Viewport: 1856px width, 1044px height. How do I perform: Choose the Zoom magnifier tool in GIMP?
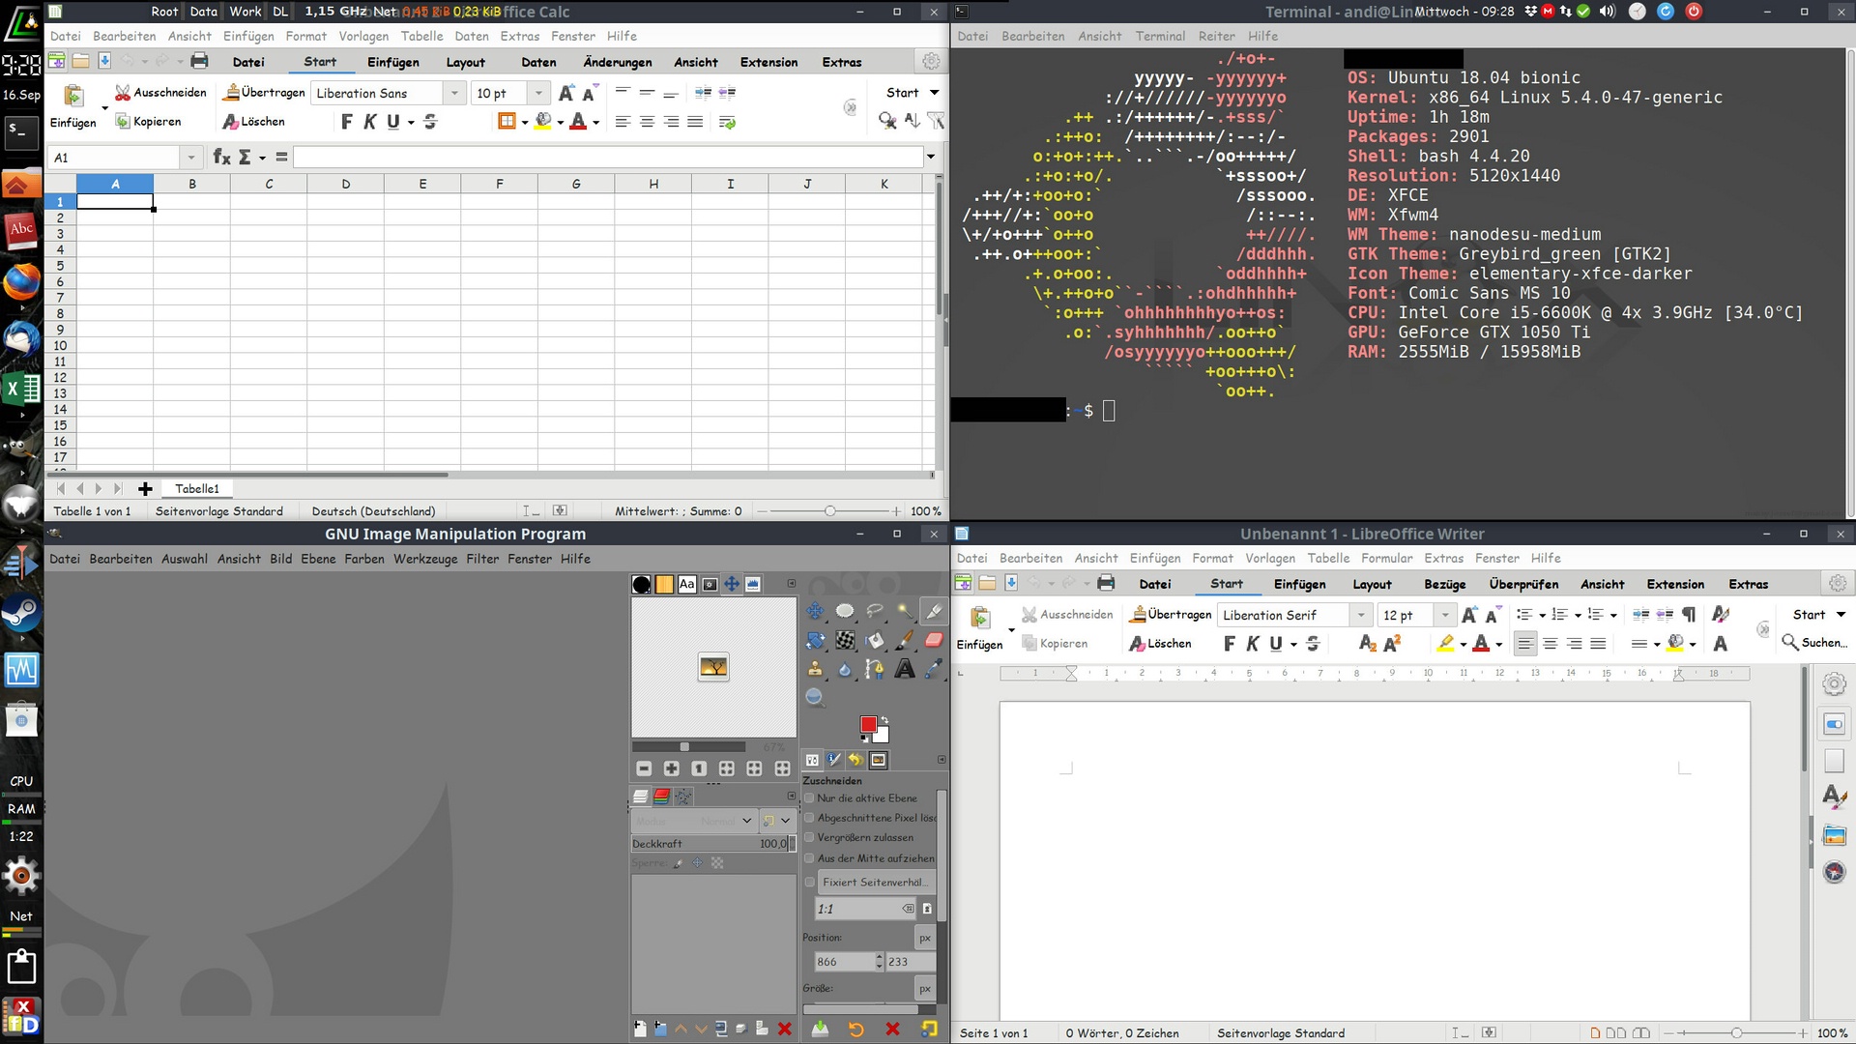click(x=815, y=698)
